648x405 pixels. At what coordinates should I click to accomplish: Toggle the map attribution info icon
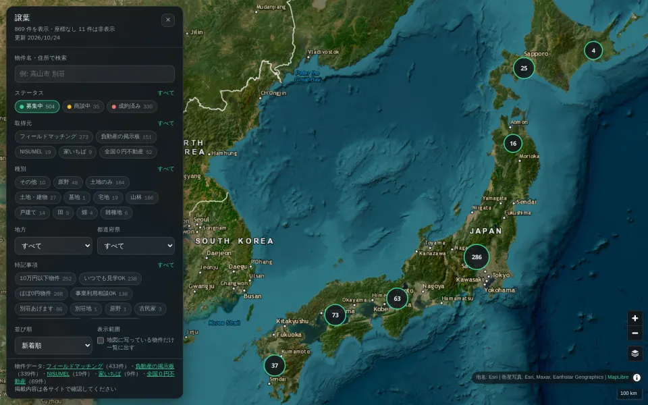click(x=637, y=377)
